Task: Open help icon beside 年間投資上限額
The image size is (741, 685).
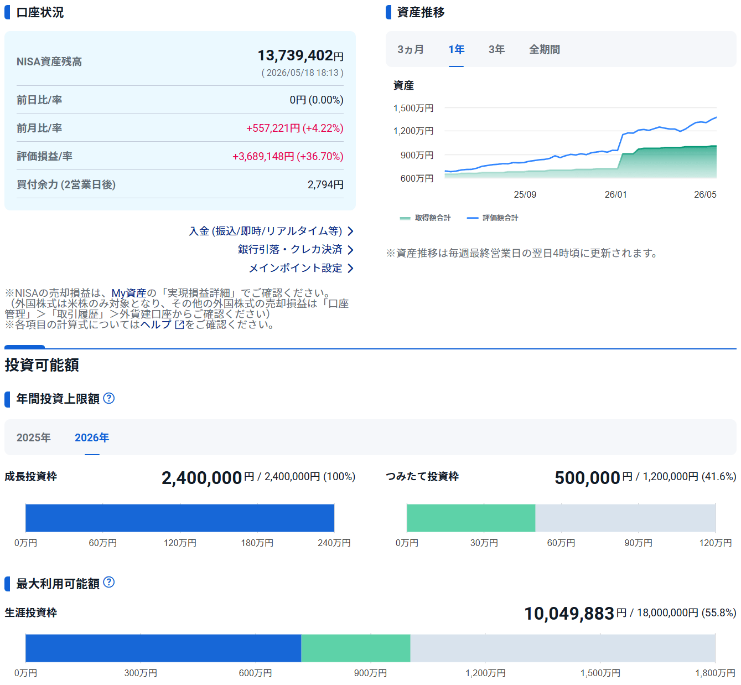Action: tap(109, 398)
